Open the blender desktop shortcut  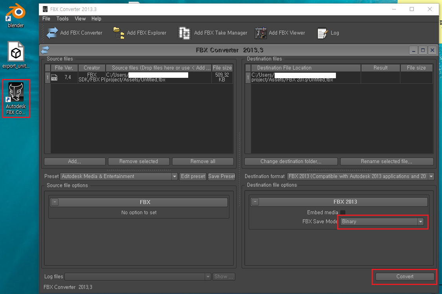[x=16, y=15]
